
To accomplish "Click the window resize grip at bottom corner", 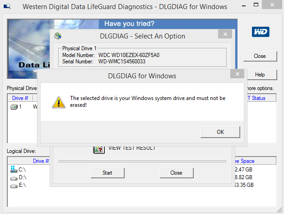I will coord(279,210).
